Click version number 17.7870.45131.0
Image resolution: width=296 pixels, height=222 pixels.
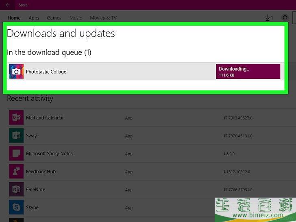pyautogui.click(x=238, y=136)
